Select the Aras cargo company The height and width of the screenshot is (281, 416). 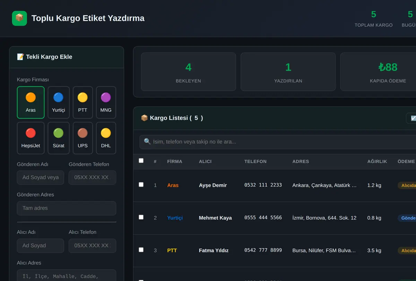pyautogui.click(x=31, y=103)
